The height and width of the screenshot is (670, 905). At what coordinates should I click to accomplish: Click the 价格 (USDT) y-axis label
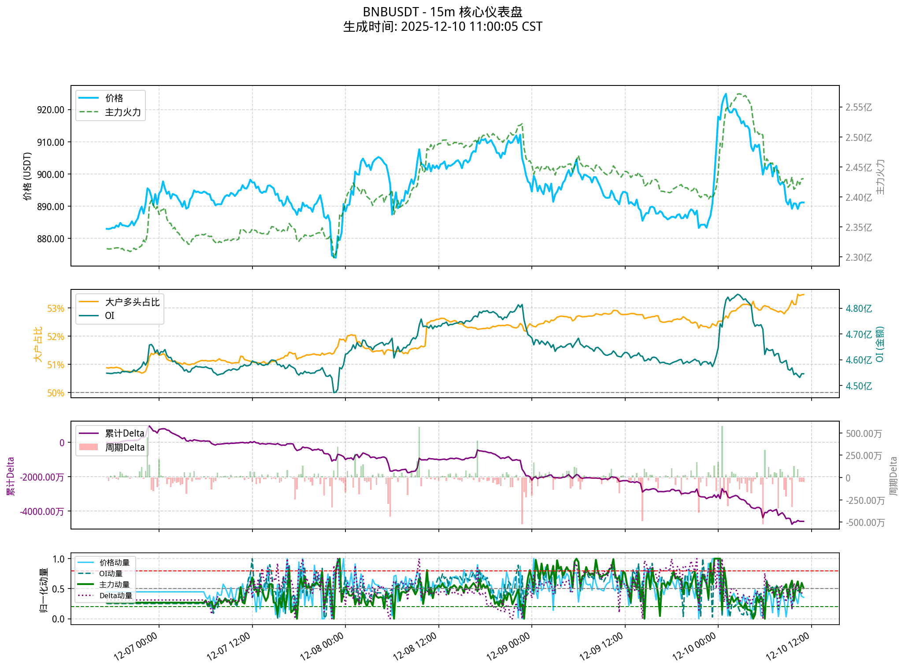(x=27, y=176)
